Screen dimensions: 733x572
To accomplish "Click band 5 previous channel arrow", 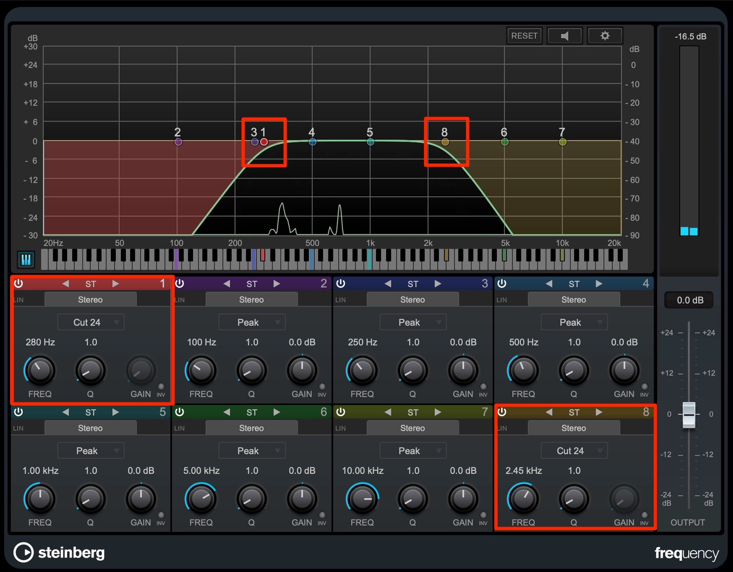I will (x=65, y=412).
